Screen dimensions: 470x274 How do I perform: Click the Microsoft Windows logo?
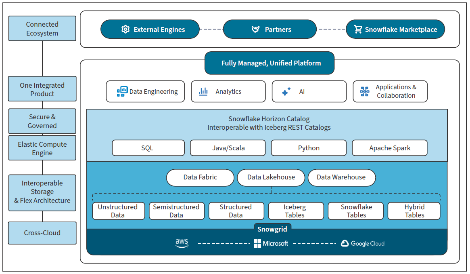[257, 243]
